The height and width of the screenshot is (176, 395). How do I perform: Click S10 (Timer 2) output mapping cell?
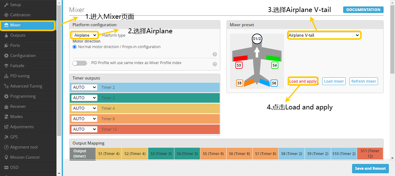click(344, 154)
